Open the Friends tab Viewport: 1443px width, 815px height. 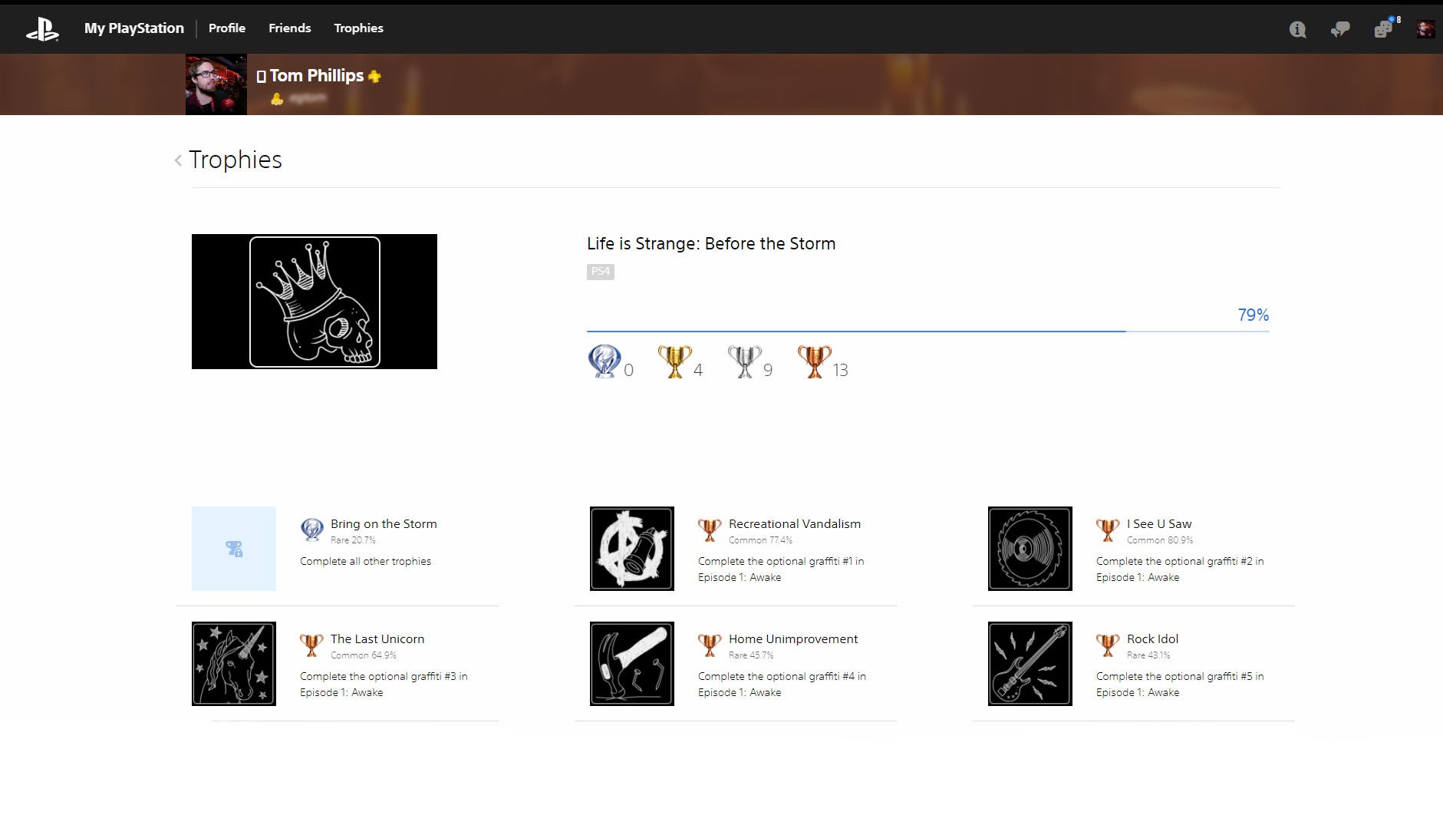click(x=290, y=28)
